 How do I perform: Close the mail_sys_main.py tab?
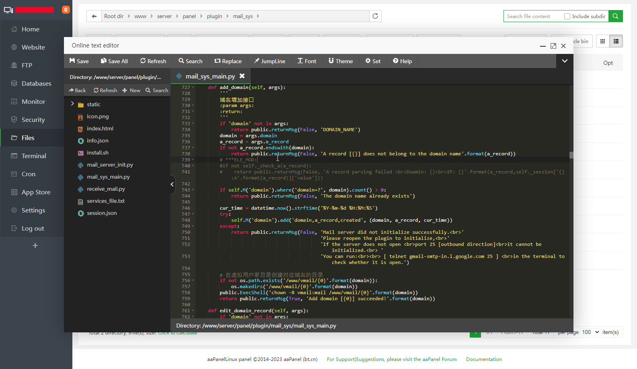coord(242,76)
